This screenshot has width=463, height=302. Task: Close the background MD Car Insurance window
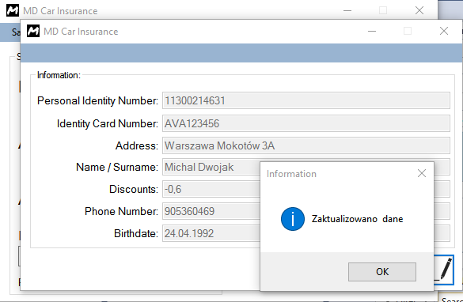tap(419, 10)
